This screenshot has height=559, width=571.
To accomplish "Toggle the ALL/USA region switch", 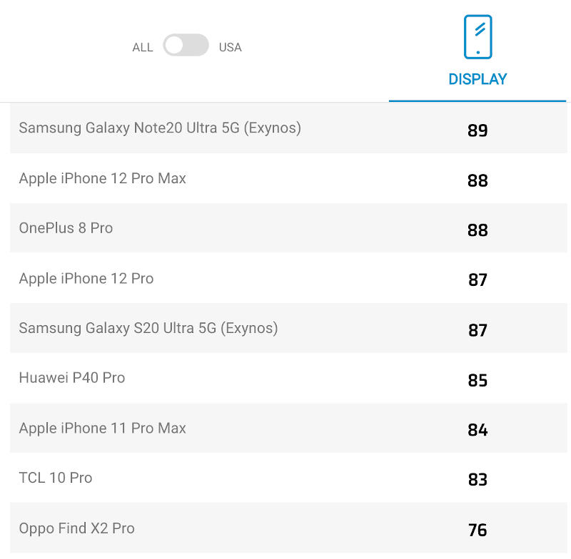I will point(186,46).
